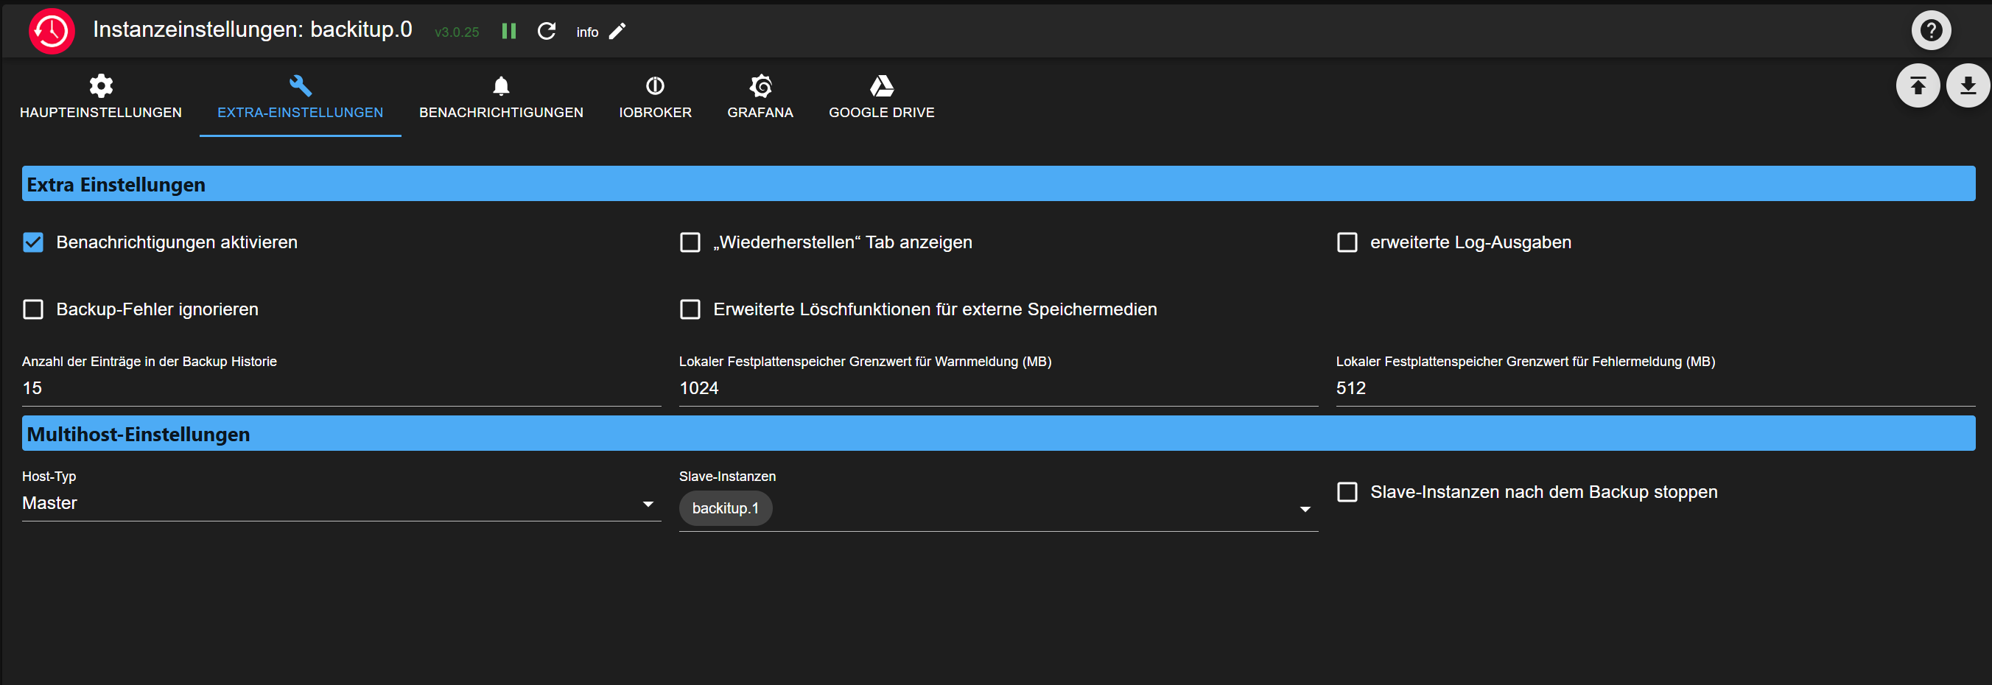The width and height of the screenshot is (1992, 685).
Task: Click the backitup adapter logo icon
Action: [51, 32]
